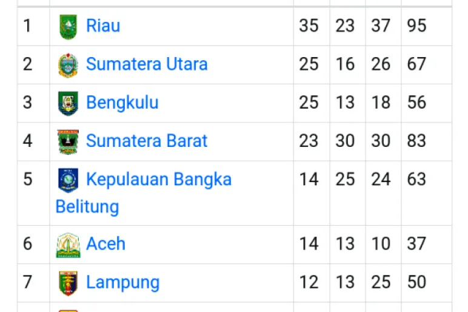Open the Kepulauan Bangka Belitung link
The image size is (468, 312).
pos(159,180)
